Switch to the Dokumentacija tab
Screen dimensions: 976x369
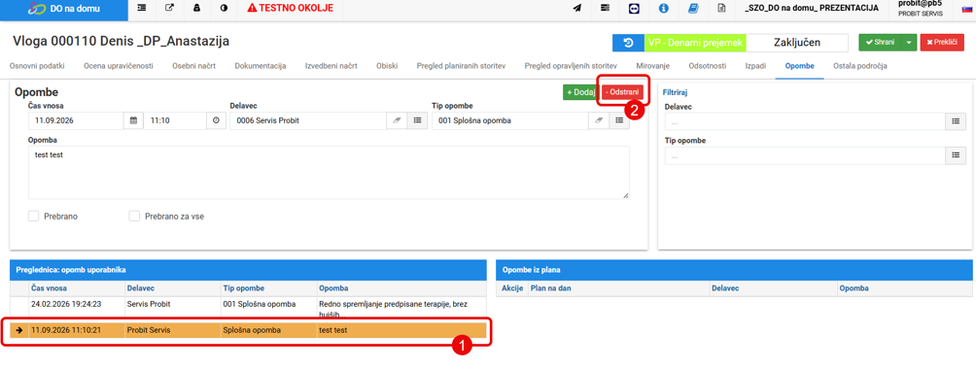pyautogui.click(x=261, y=65)
